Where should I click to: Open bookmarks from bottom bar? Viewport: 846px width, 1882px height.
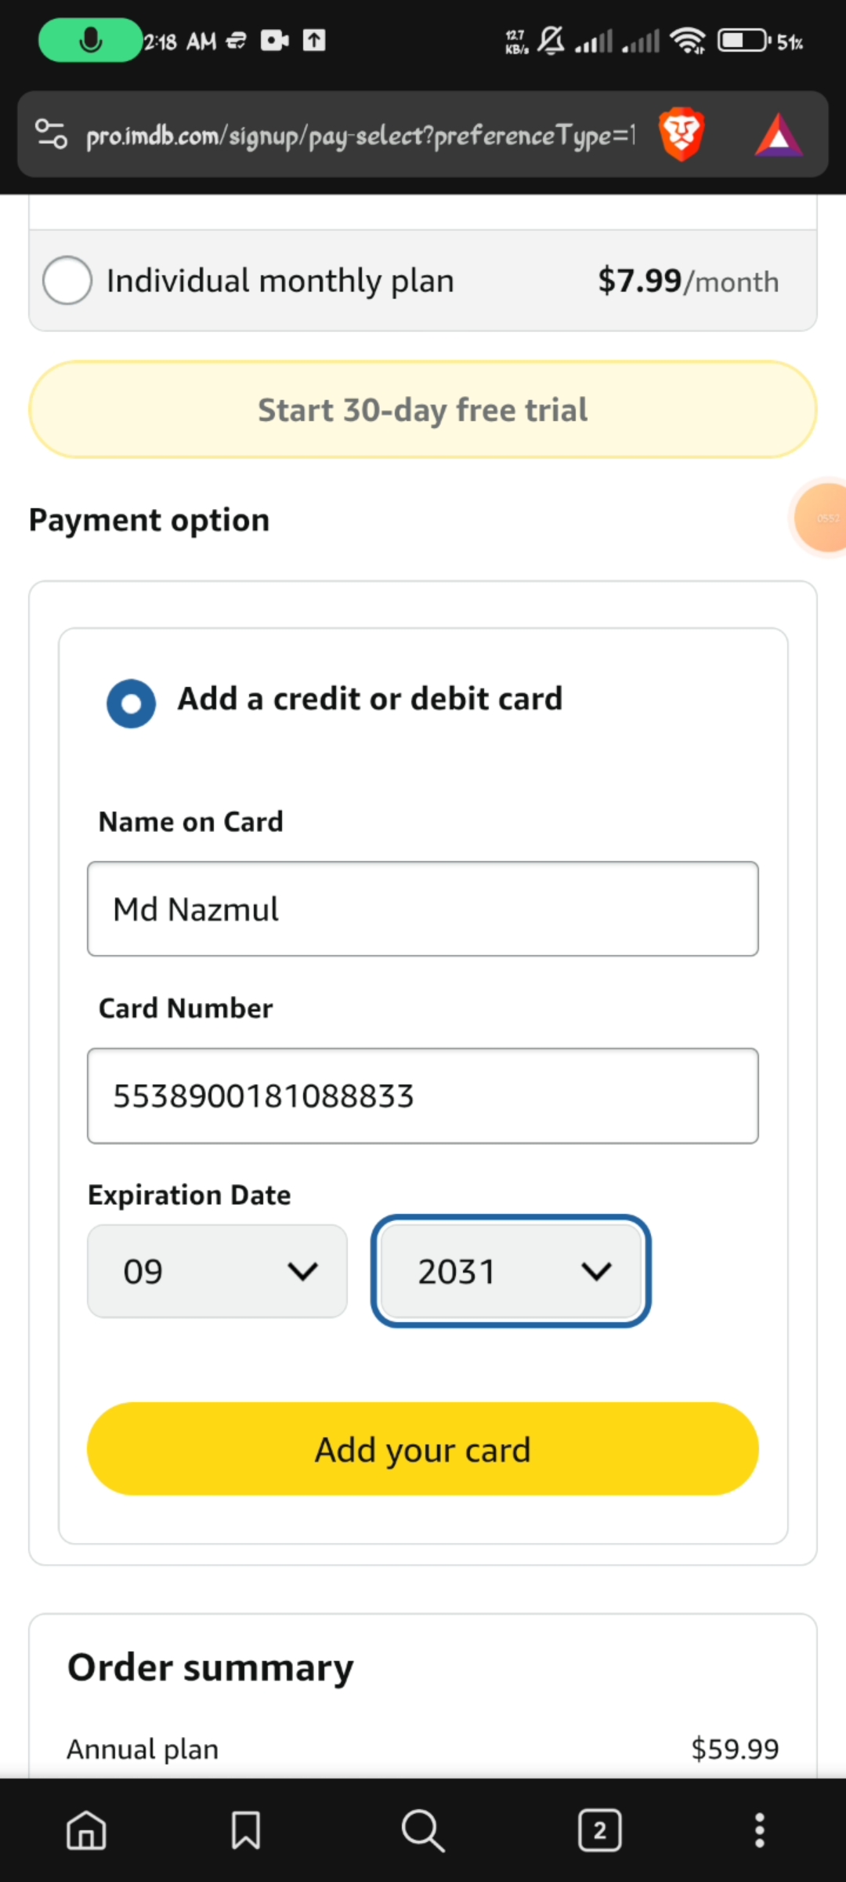(246, 1831)
